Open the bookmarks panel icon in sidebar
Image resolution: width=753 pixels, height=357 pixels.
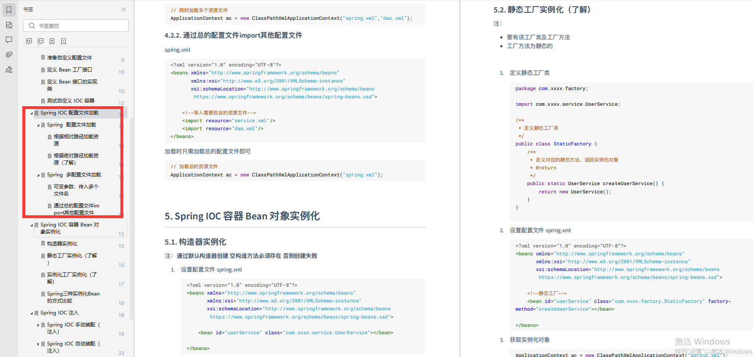click(9, 10)
